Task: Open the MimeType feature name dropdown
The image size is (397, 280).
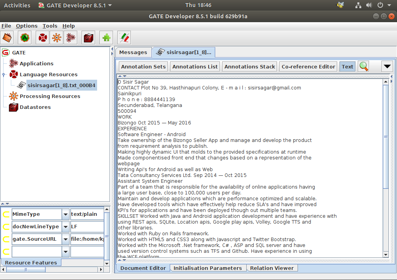Action: 65,214
